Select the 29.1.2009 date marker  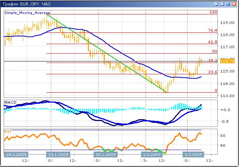point(58,154)
